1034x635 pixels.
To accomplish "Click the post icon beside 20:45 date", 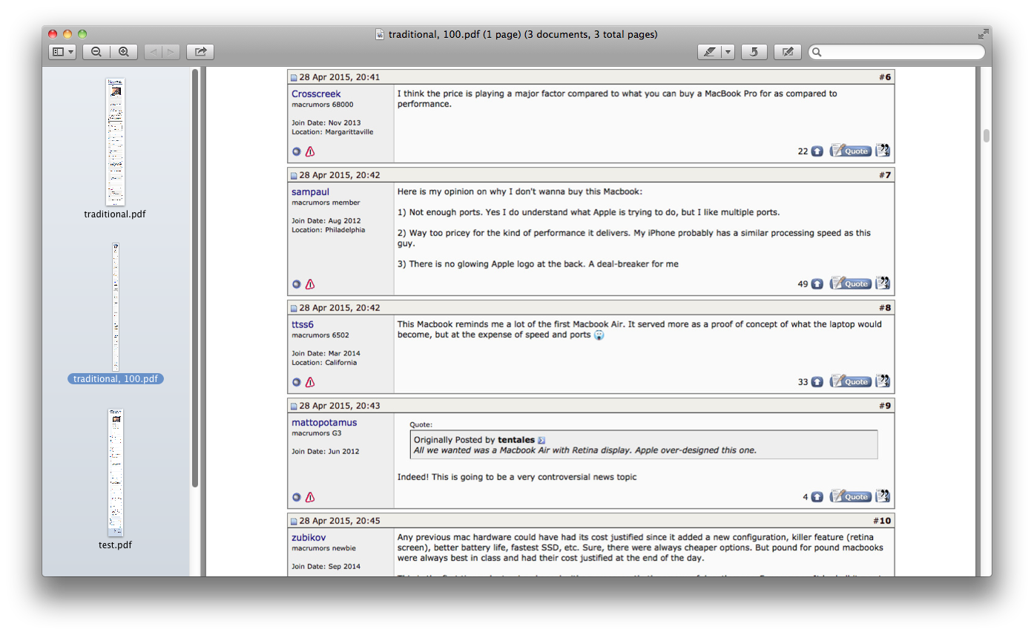I will 294,522.
